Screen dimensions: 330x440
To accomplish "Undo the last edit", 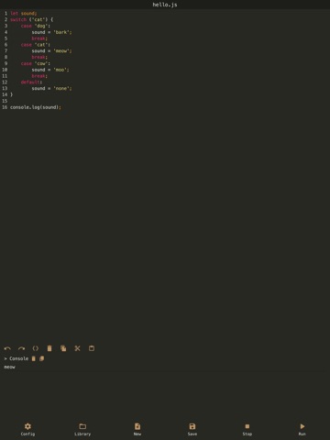I will click(7, 348).
